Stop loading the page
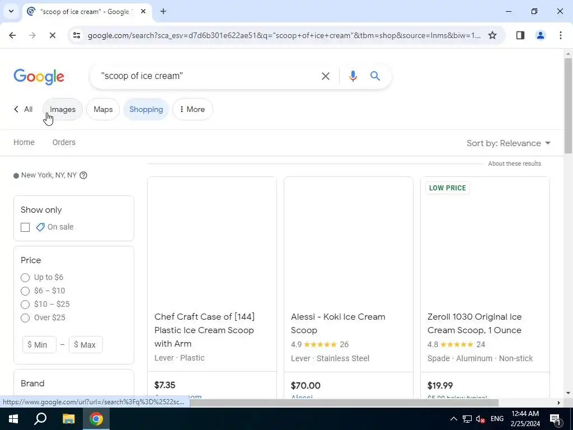 (52, 35)
